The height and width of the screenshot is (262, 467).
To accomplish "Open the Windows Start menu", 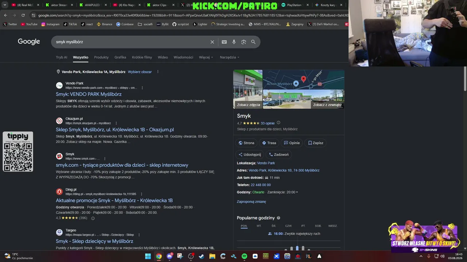I will [x=148, y=256].
